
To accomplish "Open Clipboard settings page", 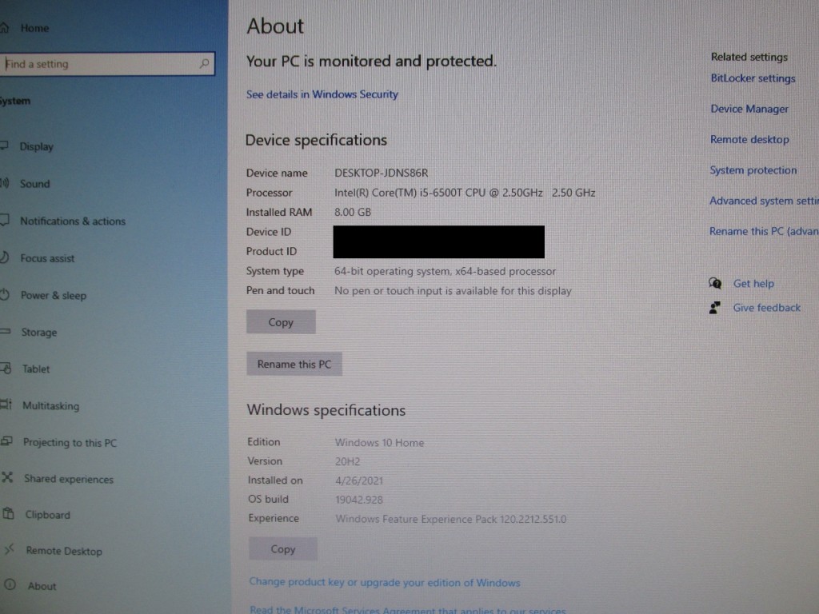I will (x=47, y=515).
